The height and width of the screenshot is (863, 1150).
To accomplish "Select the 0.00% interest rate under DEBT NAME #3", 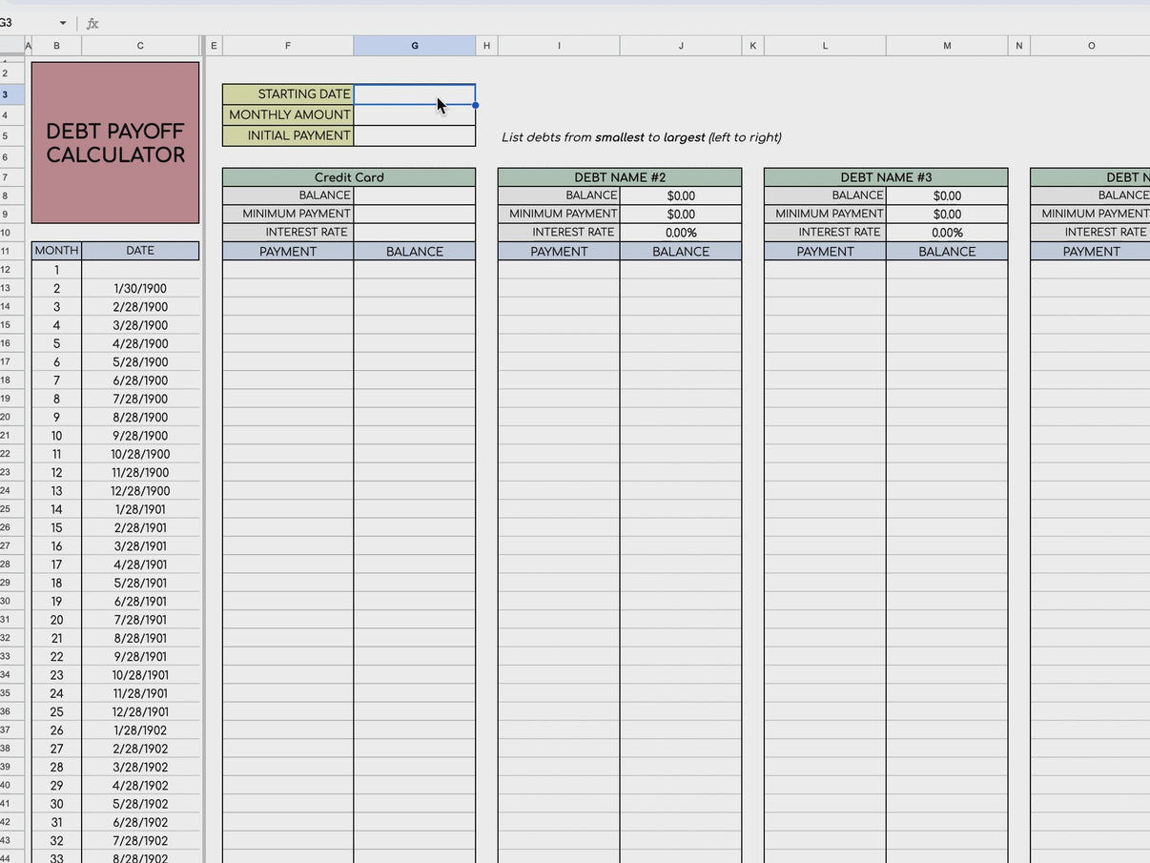I will coord(947,232).
